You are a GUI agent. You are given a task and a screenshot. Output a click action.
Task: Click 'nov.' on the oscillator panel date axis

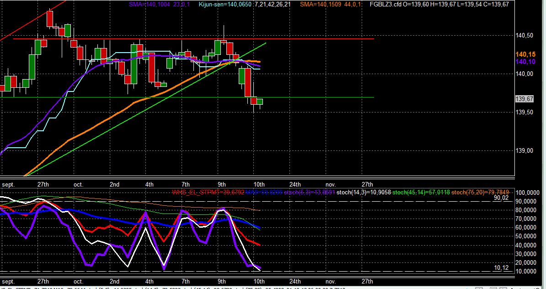(331, 281)
